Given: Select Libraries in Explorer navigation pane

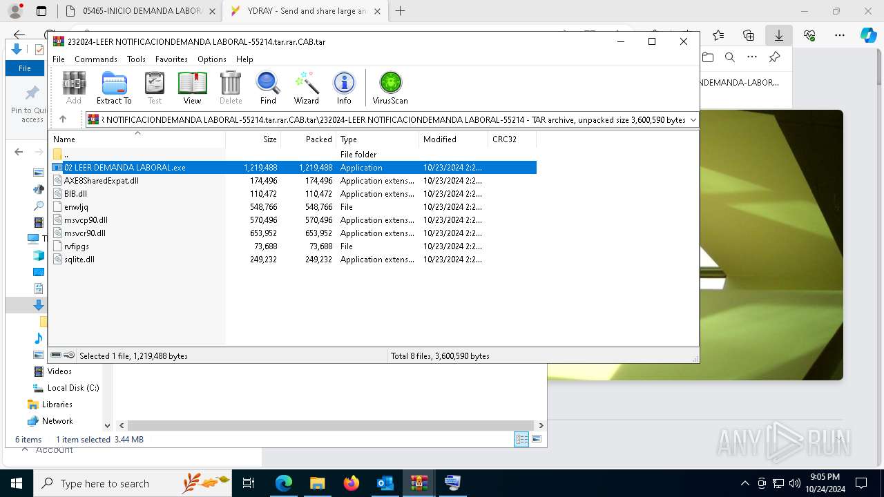Looking at the screenshot, I should point(57,405).
